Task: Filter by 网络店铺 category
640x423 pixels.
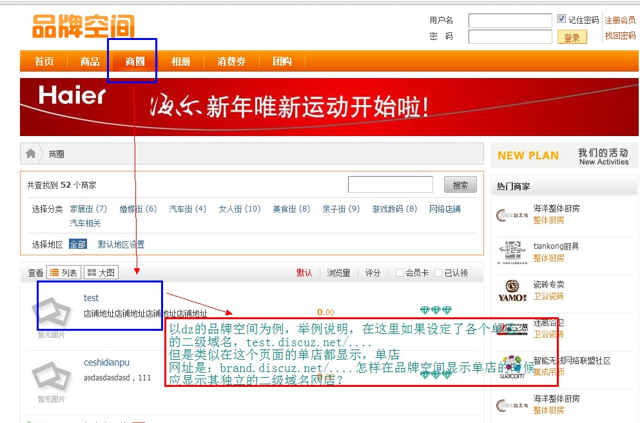Action: pyautogui.click(x=445, y=209)
